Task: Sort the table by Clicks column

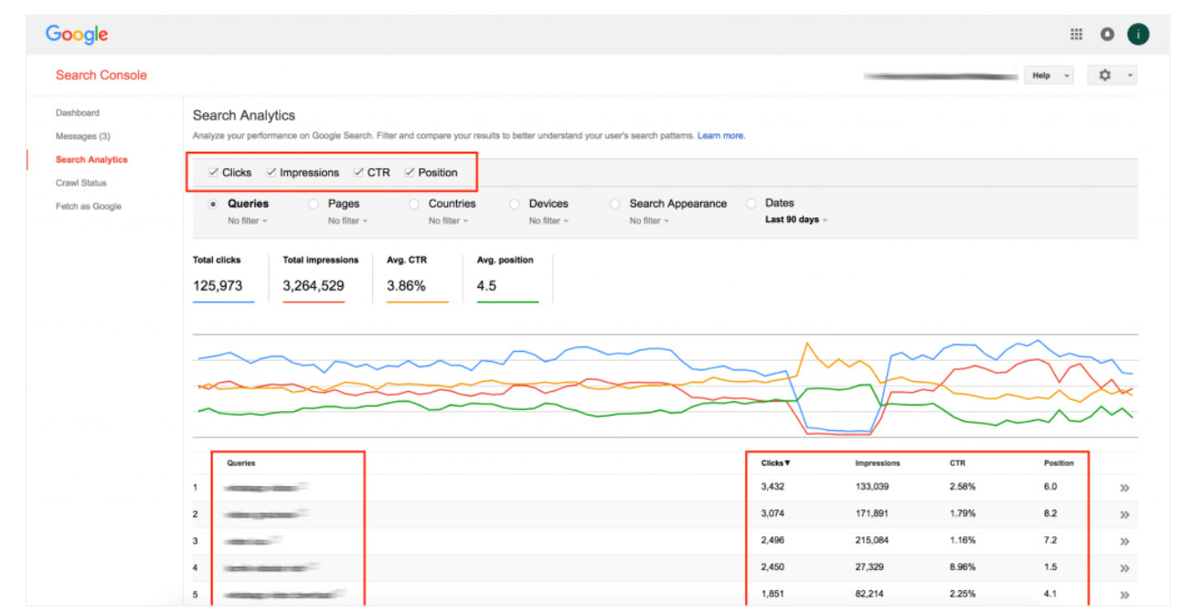Action: pos(775,463)
